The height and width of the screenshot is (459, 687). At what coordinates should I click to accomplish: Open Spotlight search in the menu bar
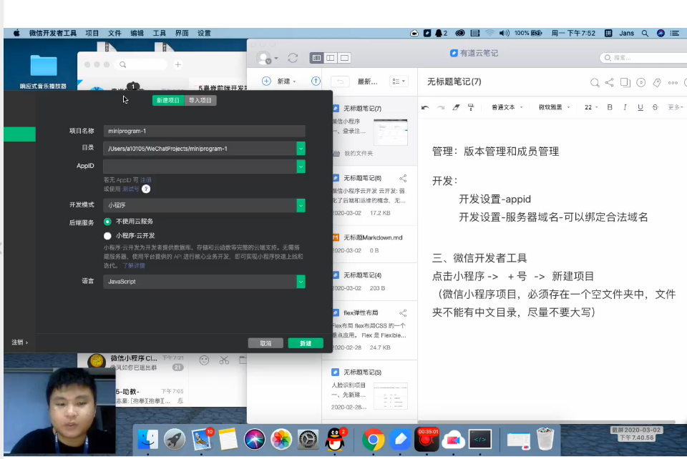[645, 34]
